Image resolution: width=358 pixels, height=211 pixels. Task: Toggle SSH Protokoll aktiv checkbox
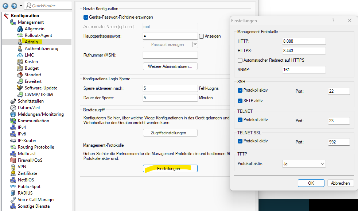click(x=240, y=90)
